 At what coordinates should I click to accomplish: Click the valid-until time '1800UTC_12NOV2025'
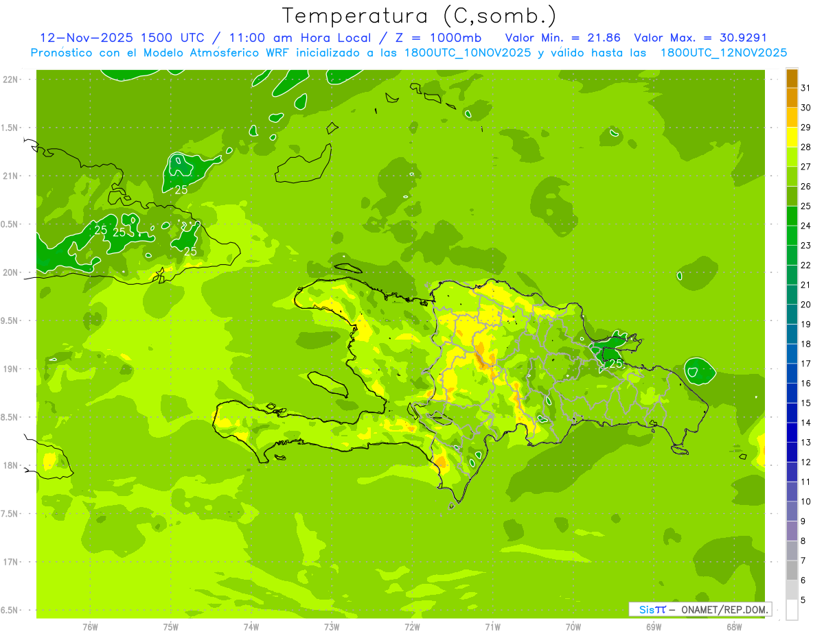point(723,52)
